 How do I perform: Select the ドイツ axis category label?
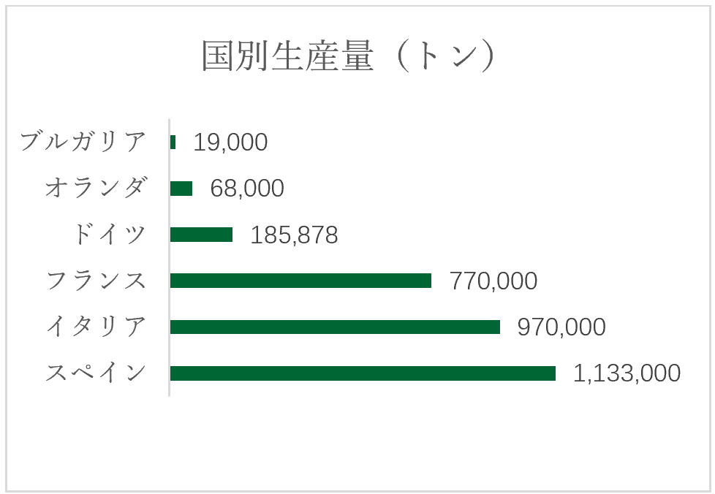pyautogui.click(x=108, y=234)
